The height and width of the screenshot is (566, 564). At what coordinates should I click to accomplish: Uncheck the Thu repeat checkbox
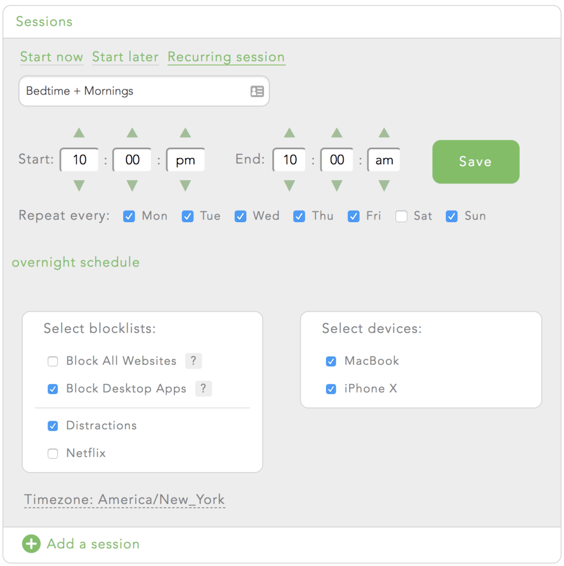299,216
